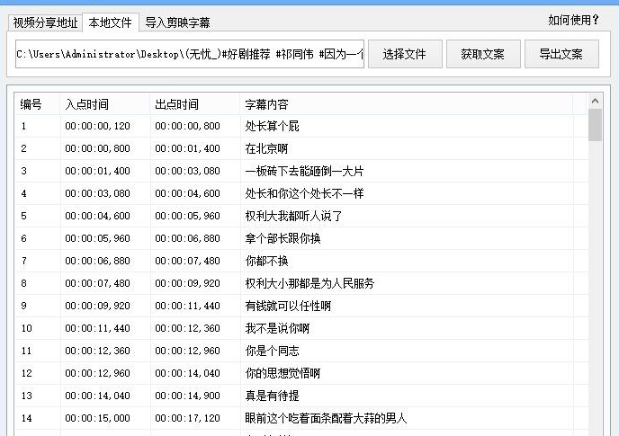Select subtitle 权利大小那都是为人民服务

(309, 284)
